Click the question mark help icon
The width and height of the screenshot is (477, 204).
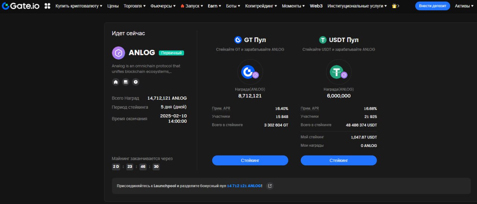(x=136, y=82)
